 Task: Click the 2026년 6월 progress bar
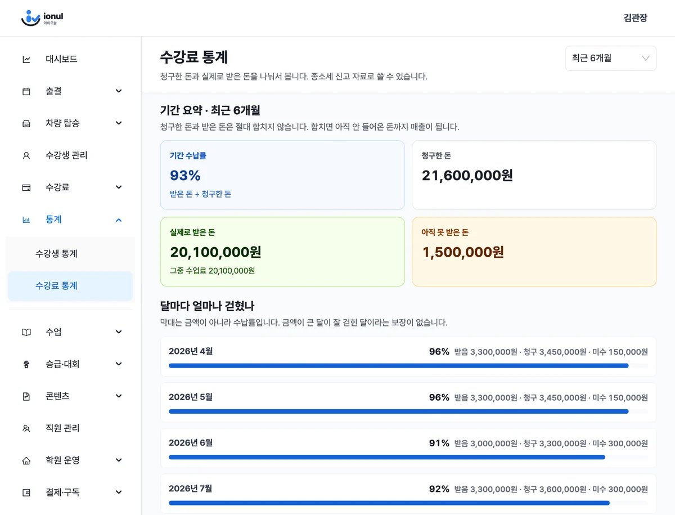pyautogui.click(x=408, y=457)
